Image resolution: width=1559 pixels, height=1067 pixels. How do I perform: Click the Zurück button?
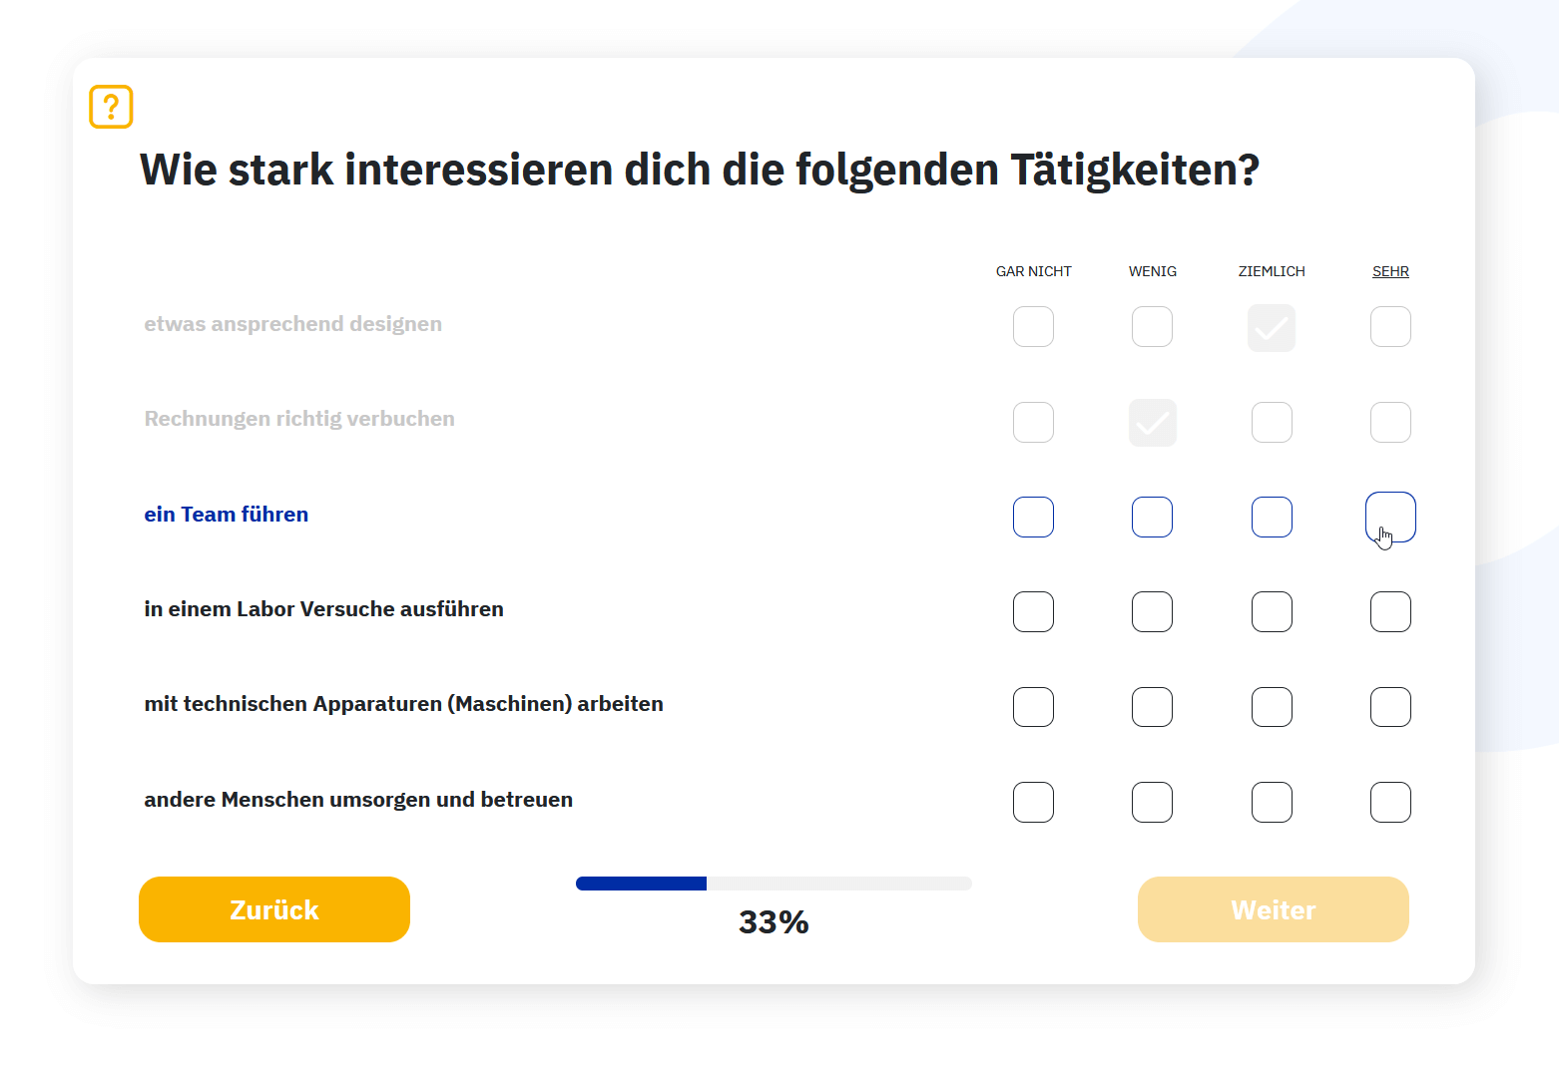(x=273, y=908)
